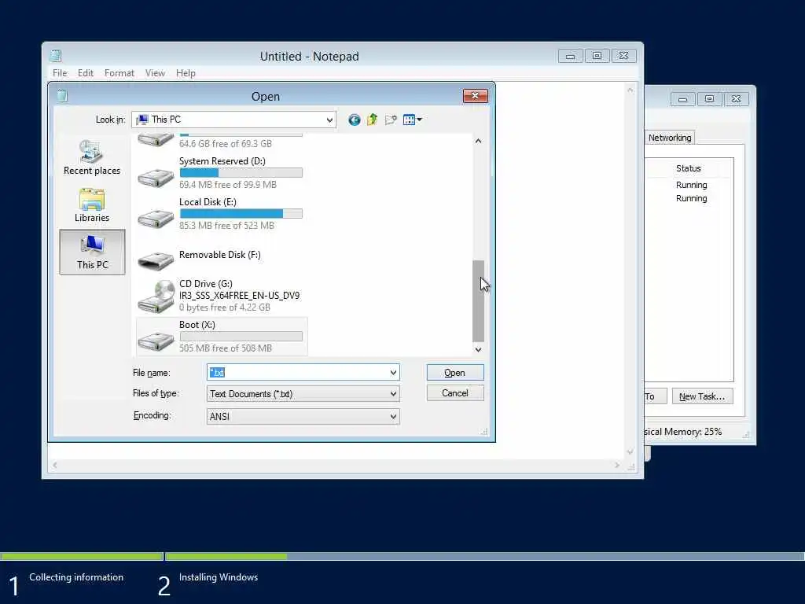This screenshot has height=604, width=805.
Task: Click the Notepad title bar icon
Action: (x=56, y=56)
